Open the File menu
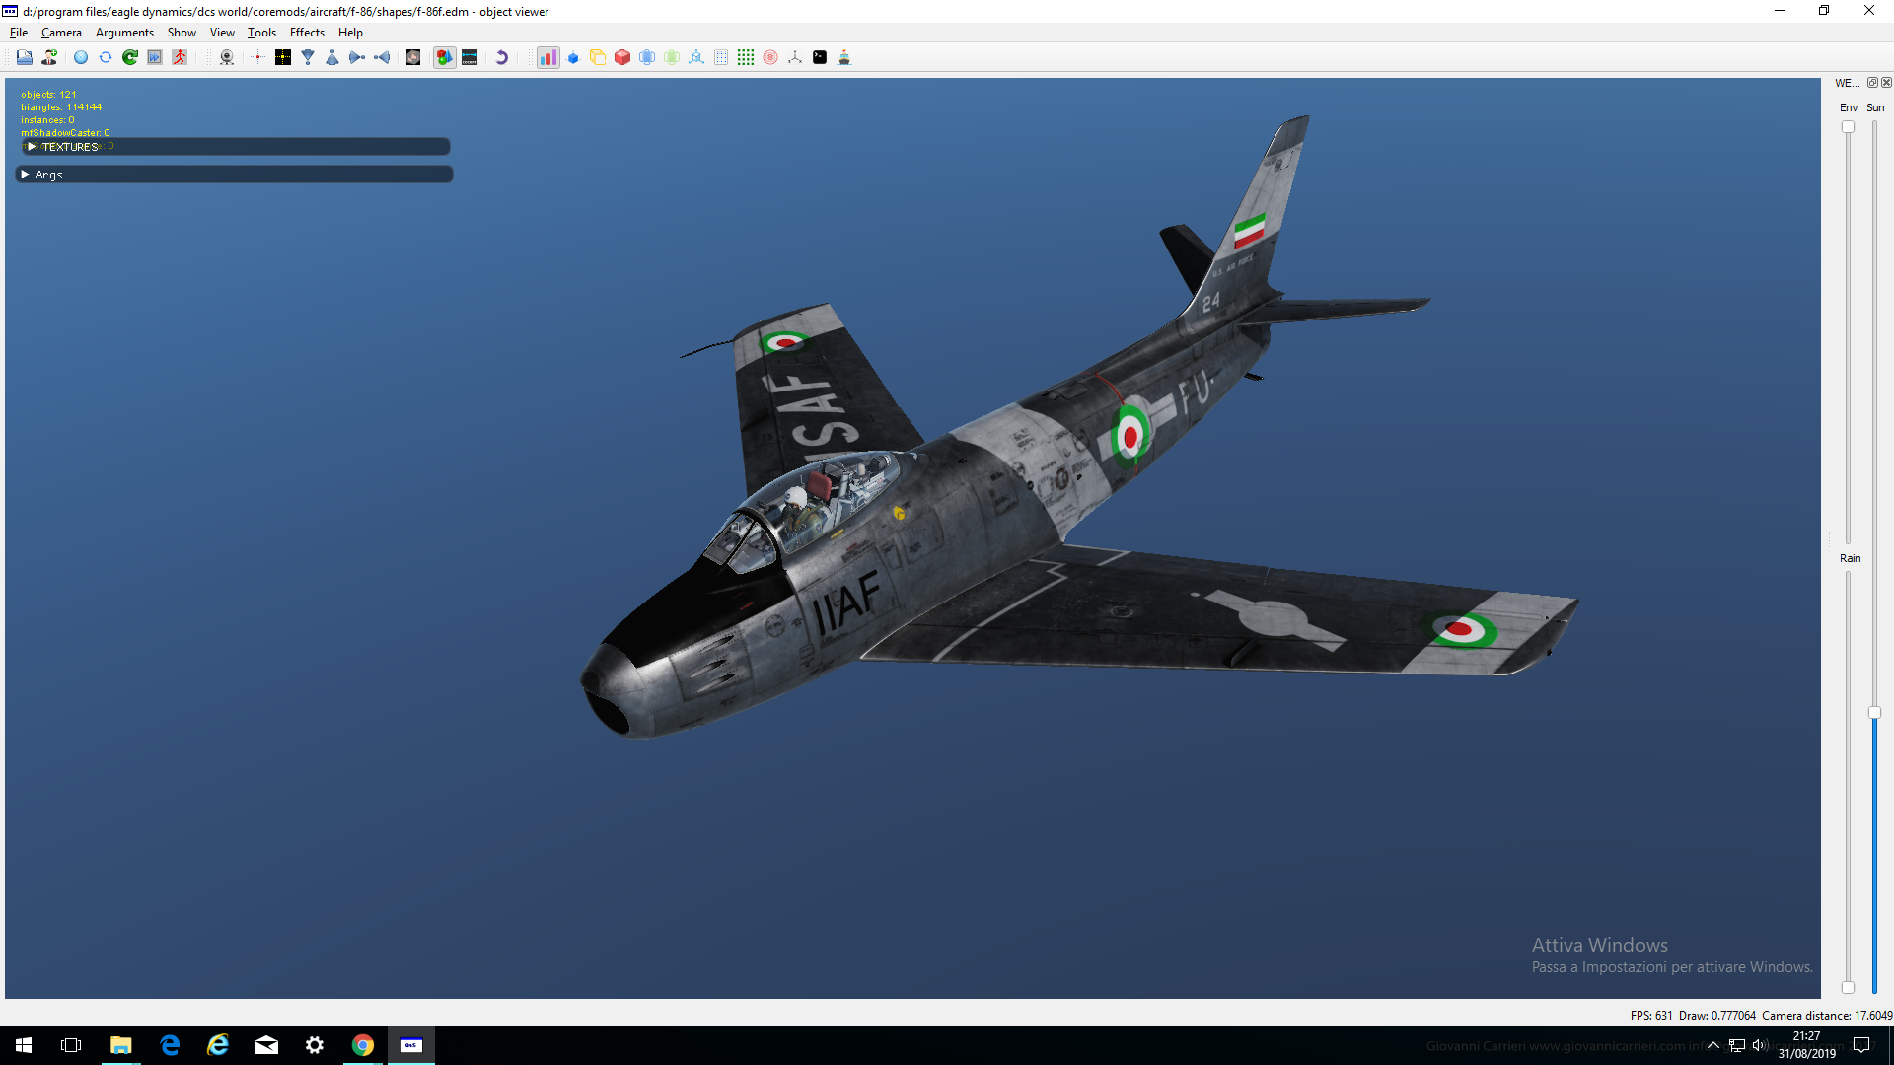Viewport: 1894px width, 1065px height. point(19,33)
